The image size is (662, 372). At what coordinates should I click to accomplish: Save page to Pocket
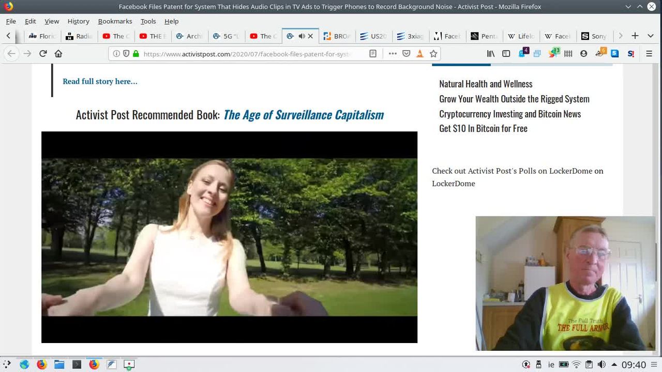click(x=407, y=54)
